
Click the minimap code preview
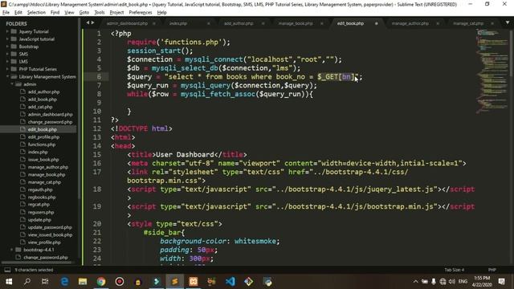click(492, 71)
